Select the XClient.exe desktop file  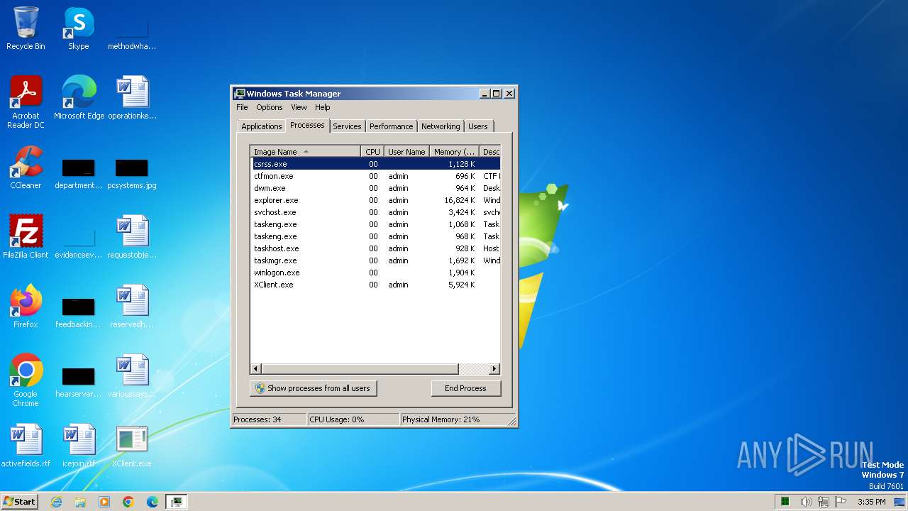click(x=132, y=446)
